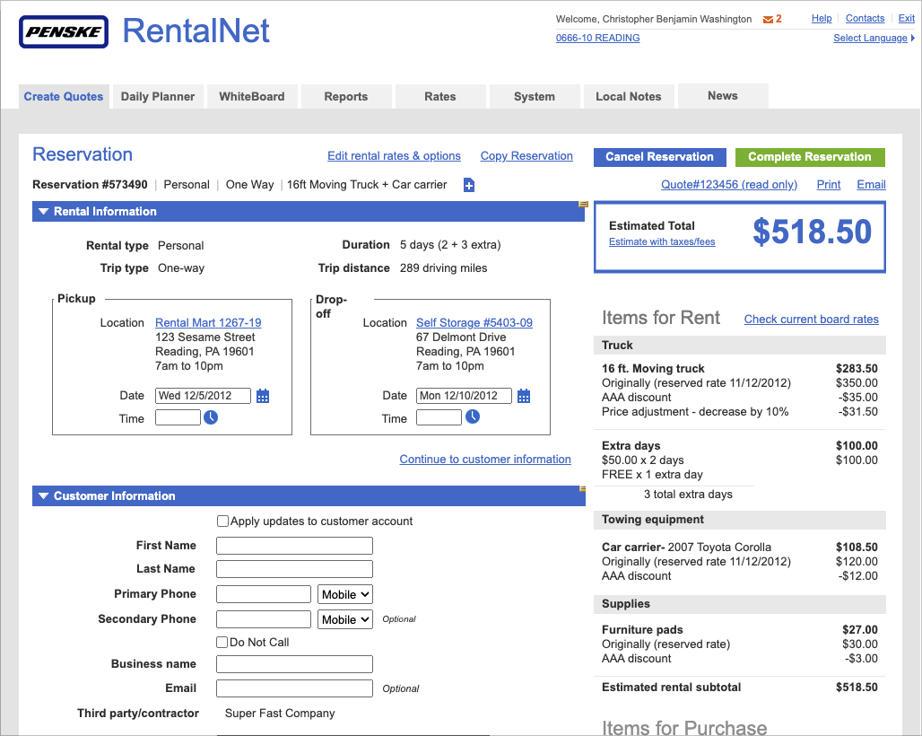Click the drop-off time clock icon

point(472,417)
